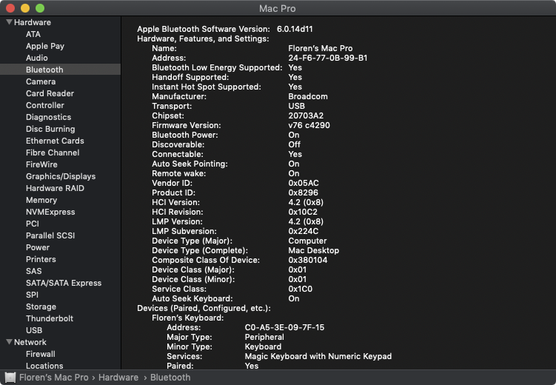Select the address 24-F6-77-0B-99-B1
This screenshot has height=385, width=556.
tap(328, 58)
